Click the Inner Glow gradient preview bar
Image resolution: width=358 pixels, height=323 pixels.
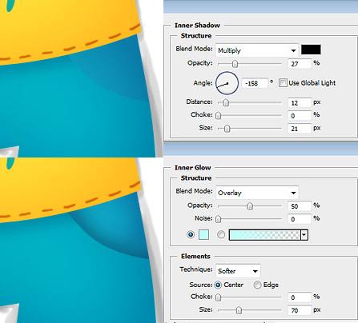265,235
